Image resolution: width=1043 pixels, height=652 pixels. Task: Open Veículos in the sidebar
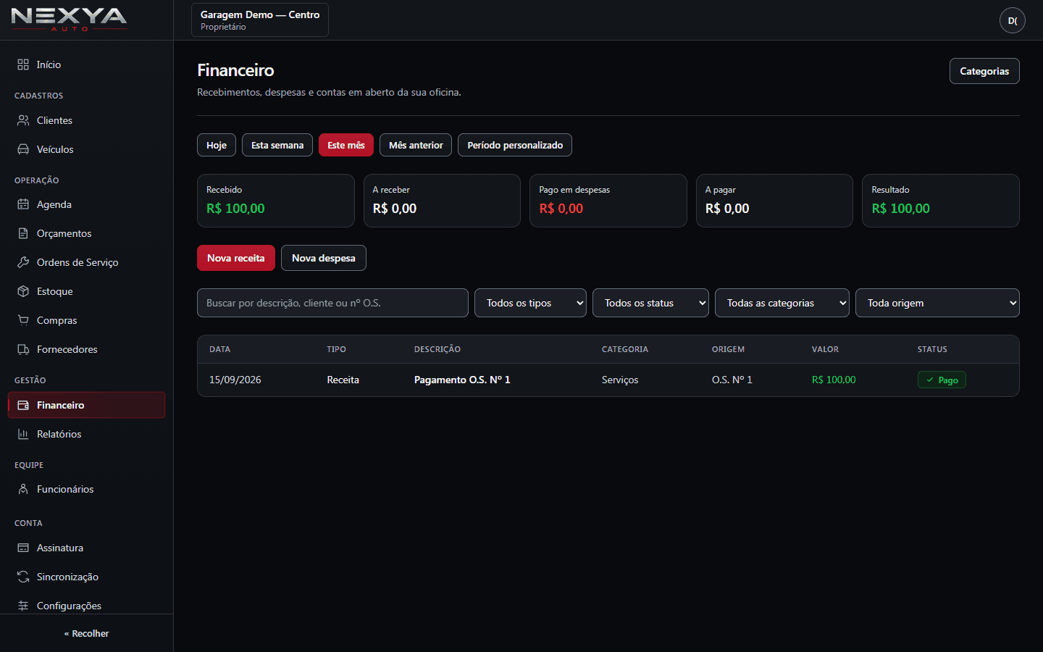click(86, 149)
